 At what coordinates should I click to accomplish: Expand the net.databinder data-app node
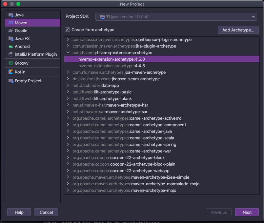click(68, 85)
